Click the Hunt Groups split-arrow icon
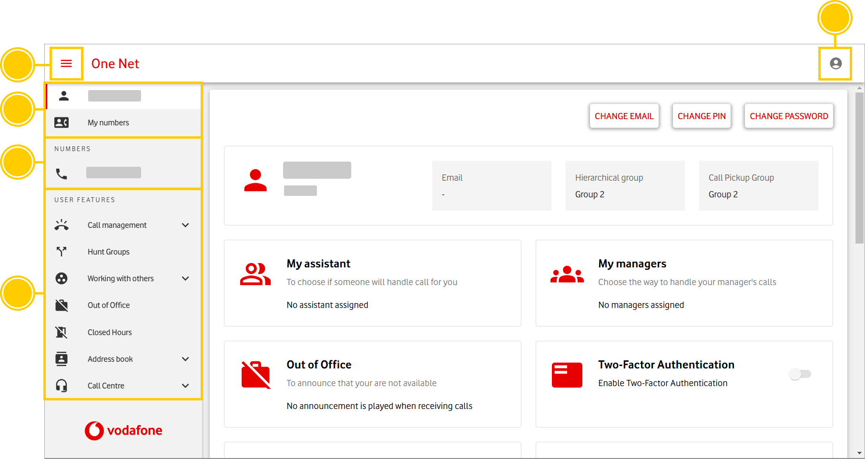Image resolution: width=865 pixels, height=459 pixels. [x=61, y=252]
